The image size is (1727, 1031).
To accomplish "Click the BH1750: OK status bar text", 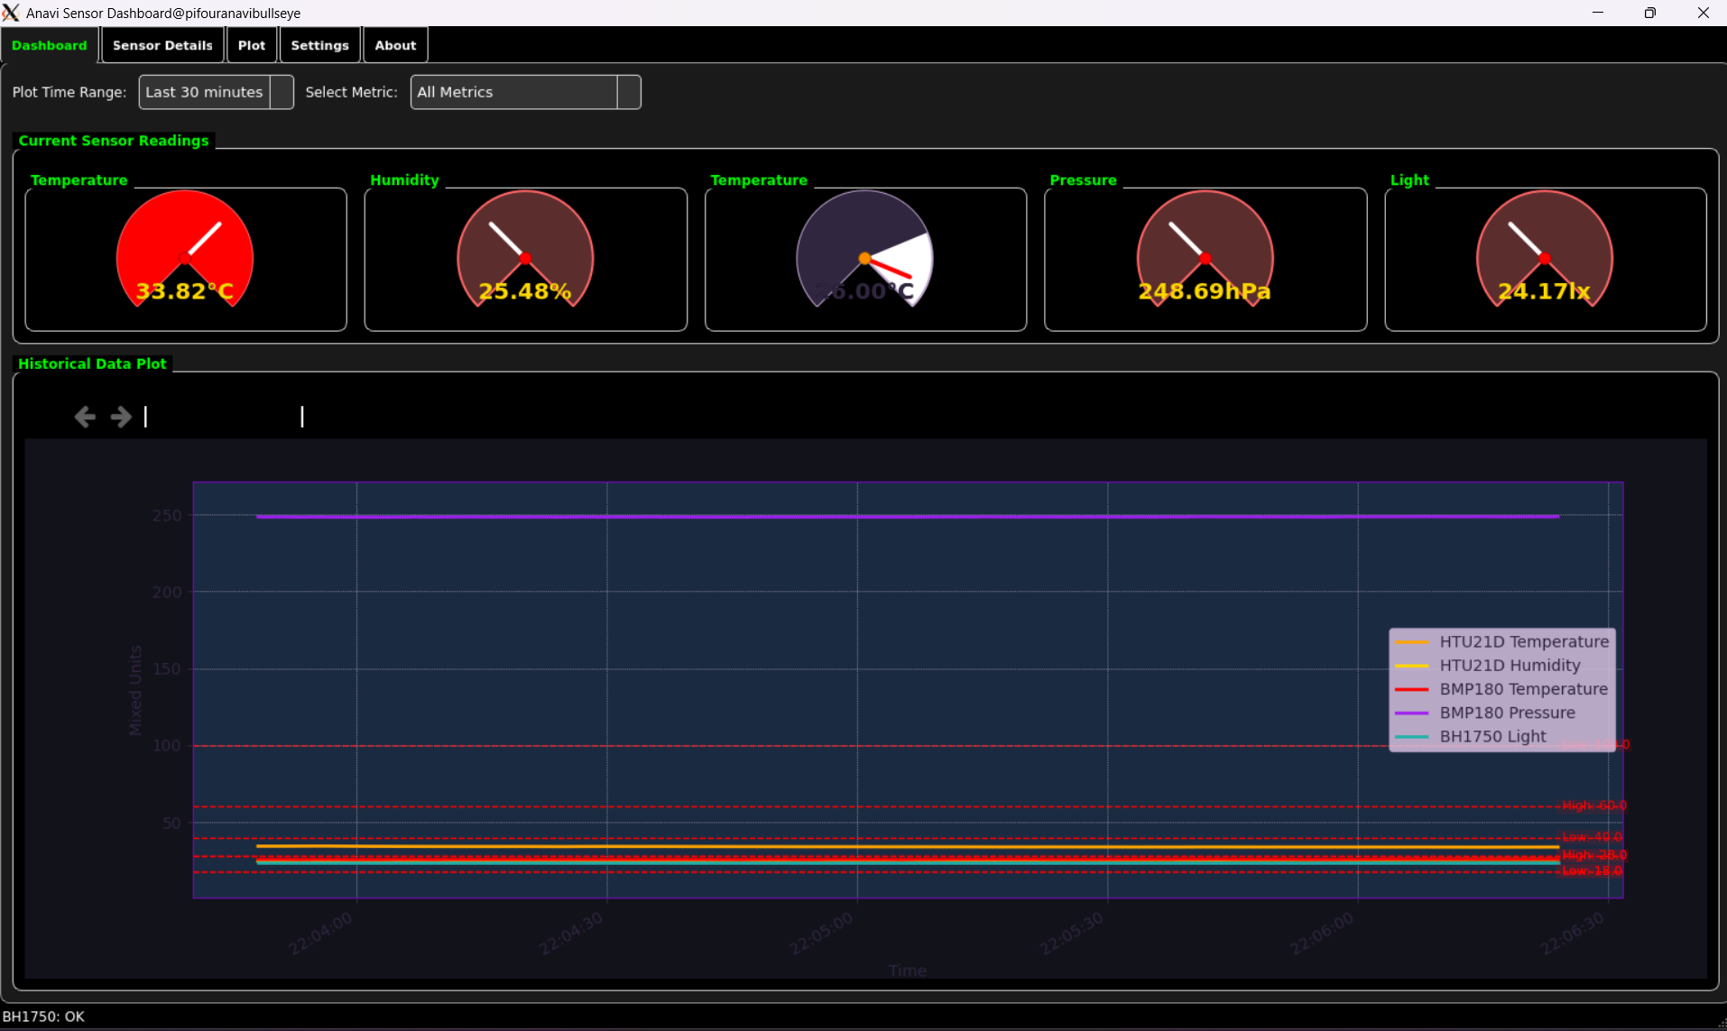I will coord(43,1017).
